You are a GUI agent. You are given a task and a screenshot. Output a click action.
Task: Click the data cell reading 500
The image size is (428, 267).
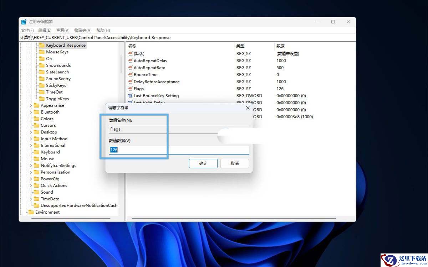pyautogui.click(x=280, y=68)
